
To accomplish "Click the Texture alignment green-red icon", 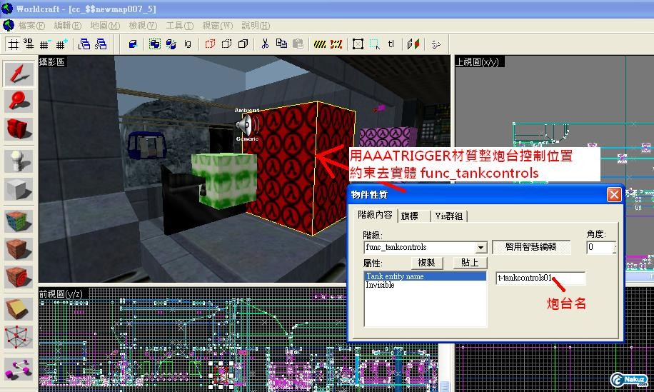I will pyautogui.click(x=413, y=44).
